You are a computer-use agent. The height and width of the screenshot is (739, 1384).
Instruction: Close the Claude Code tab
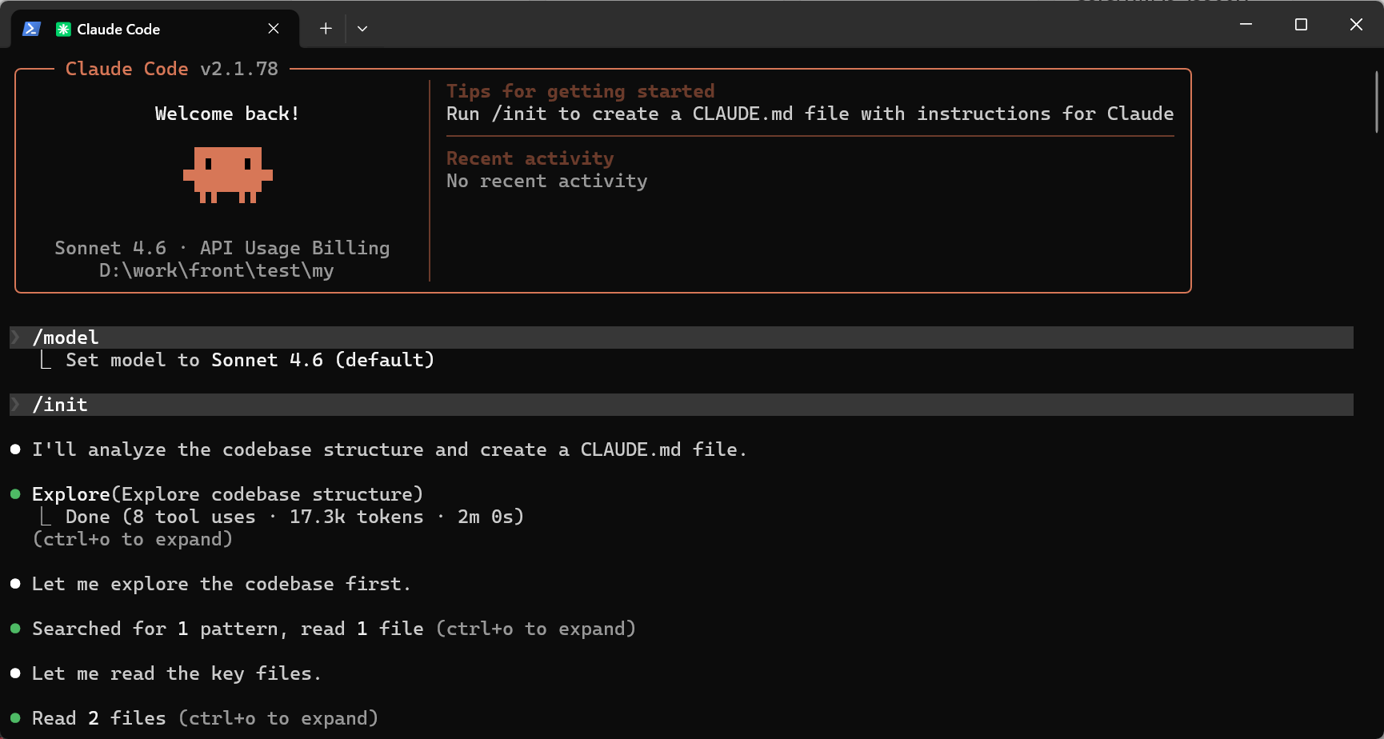coord(274,29)
